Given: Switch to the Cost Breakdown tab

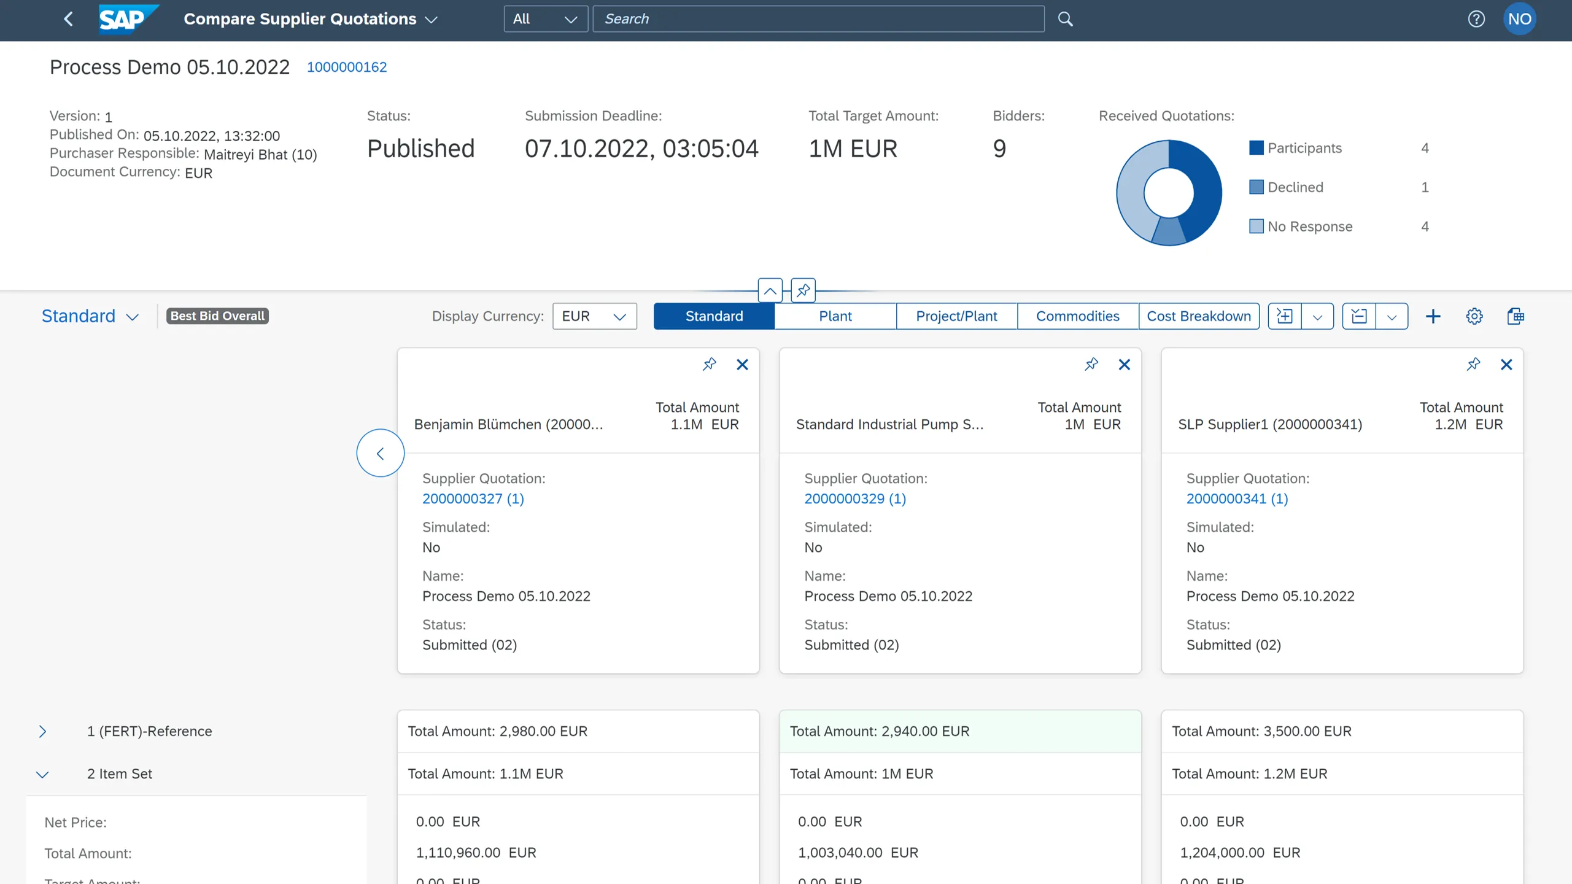Looking at the screenshot, I should click(1199, 316).
